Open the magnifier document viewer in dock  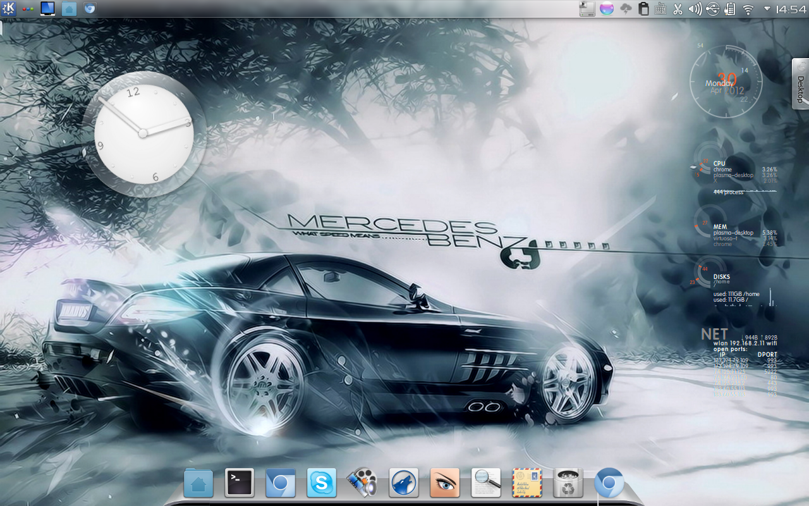click(486, 483)
